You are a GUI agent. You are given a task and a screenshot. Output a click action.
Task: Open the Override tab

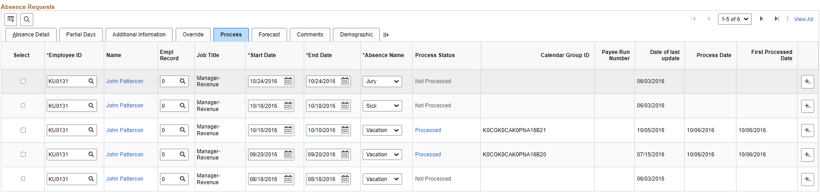[x=193, y=35]
